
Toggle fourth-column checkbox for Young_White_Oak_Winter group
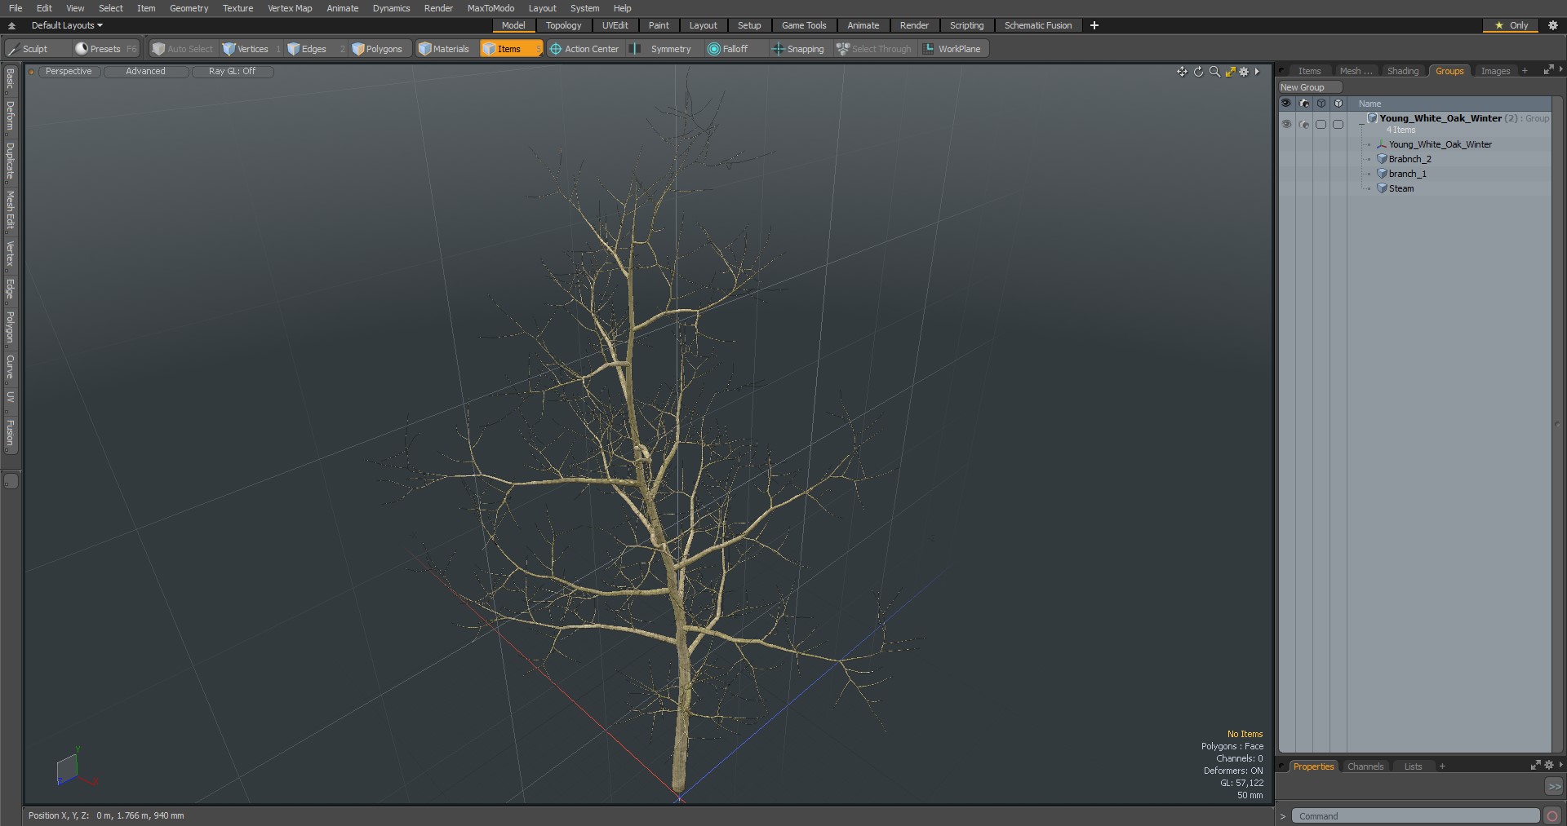pyautogui.click(x=1338, y=125)
